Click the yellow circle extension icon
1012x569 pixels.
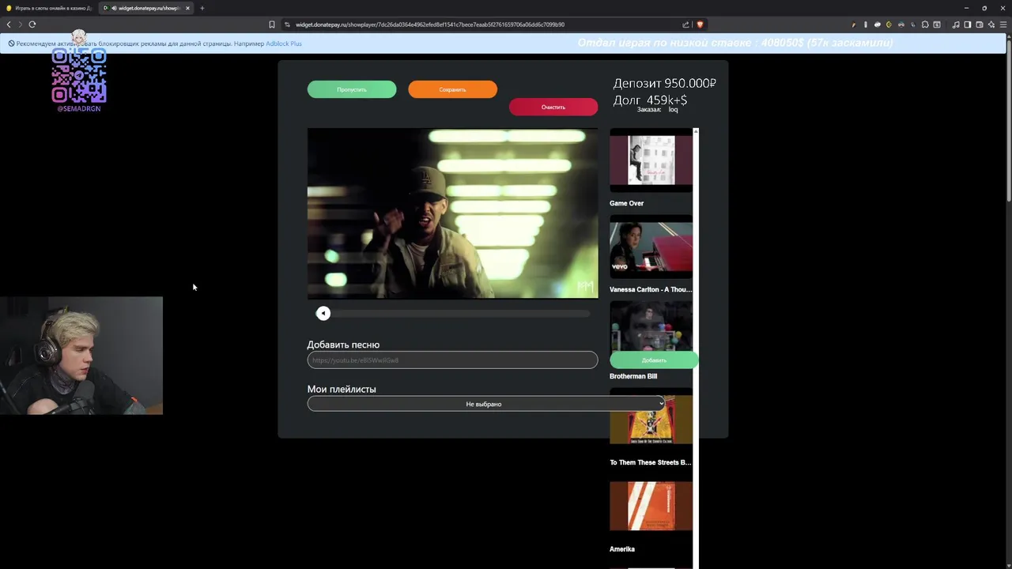pos(889,24)
